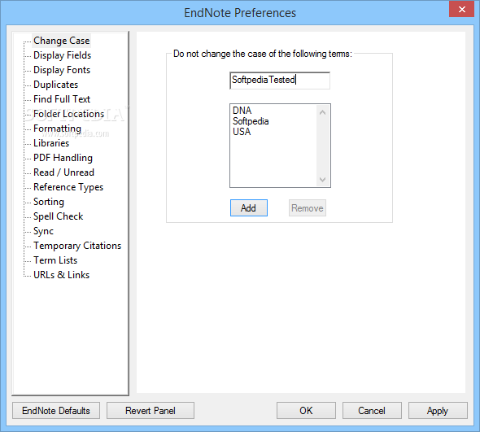
Task: Cancel the preferences dialog
Action: click(x=372, y=411)
